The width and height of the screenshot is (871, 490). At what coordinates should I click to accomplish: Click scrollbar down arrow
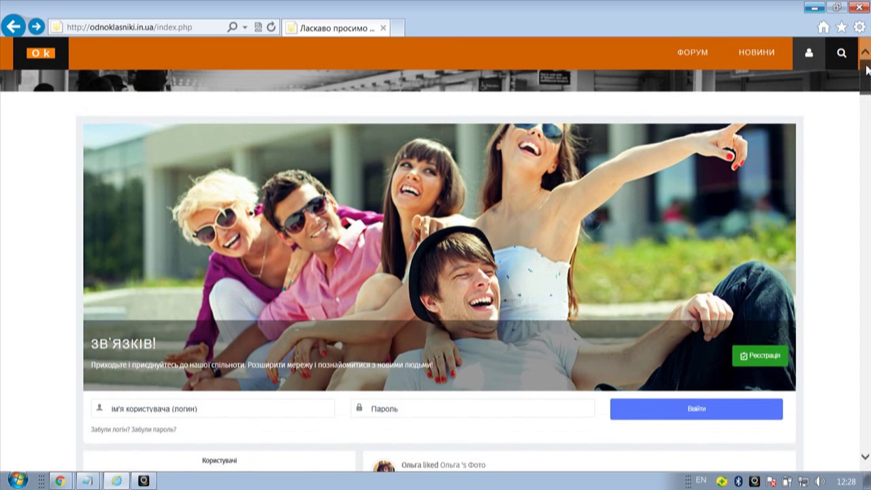(865, 457)
